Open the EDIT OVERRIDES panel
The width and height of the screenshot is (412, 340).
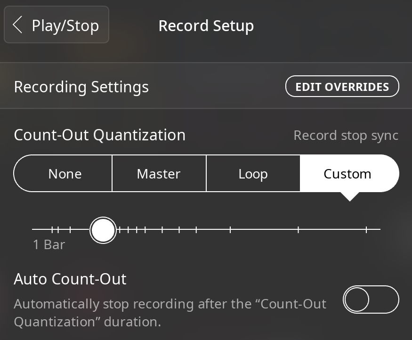pyautogui.click(x=342, y=86)
